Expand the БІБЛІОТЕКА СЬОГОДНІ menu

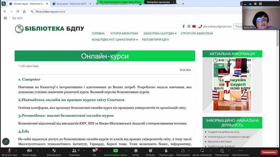coord(160,33)
